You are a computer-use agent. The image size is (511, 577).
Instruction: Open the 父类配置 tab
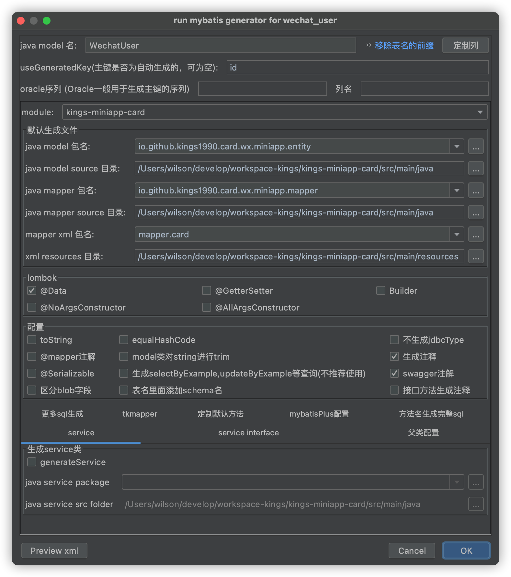pyautogui.click(x=423, y=433)
